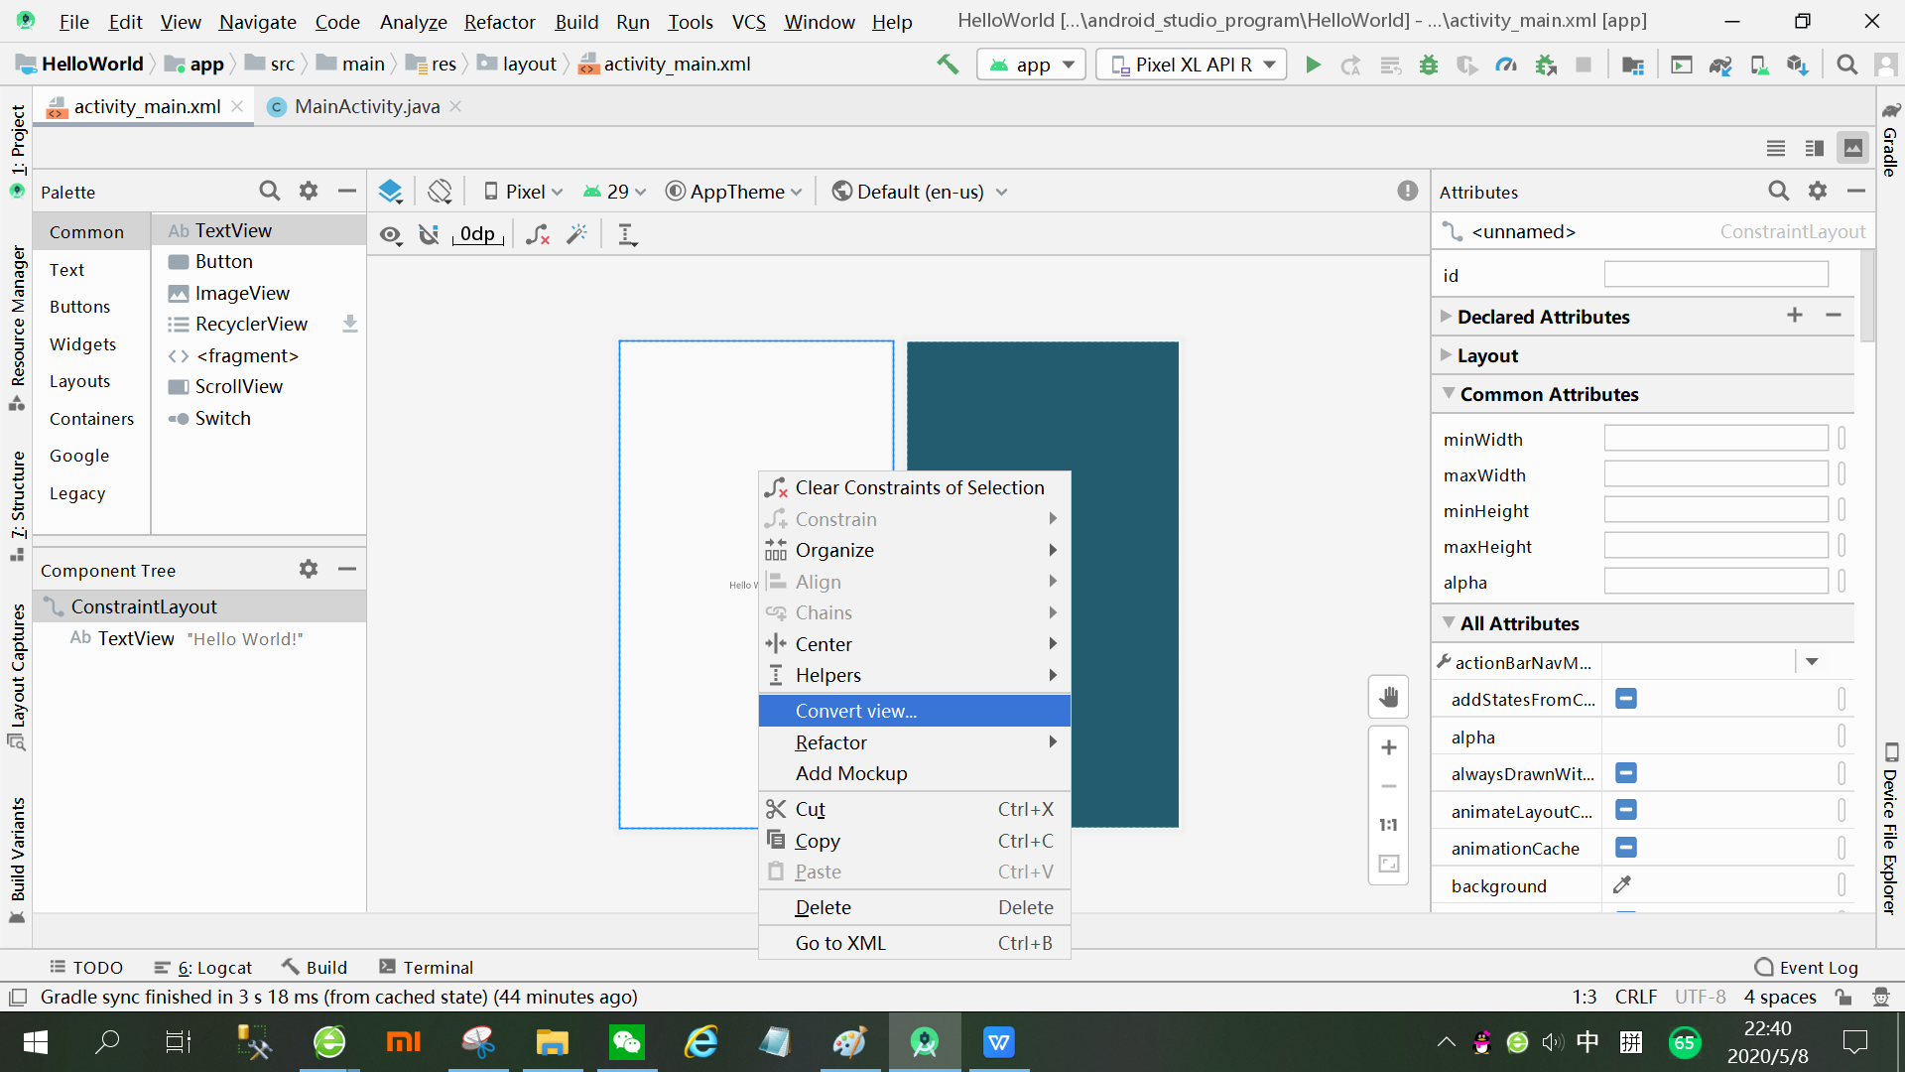Open the Pixel device dropdown
This screenshot has height=1072, width=1905.
pyautogui.click(x=523, y=192)
